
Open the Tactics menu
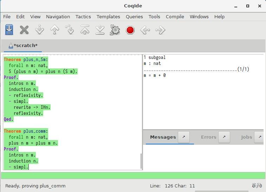click(x=83, y=16)
